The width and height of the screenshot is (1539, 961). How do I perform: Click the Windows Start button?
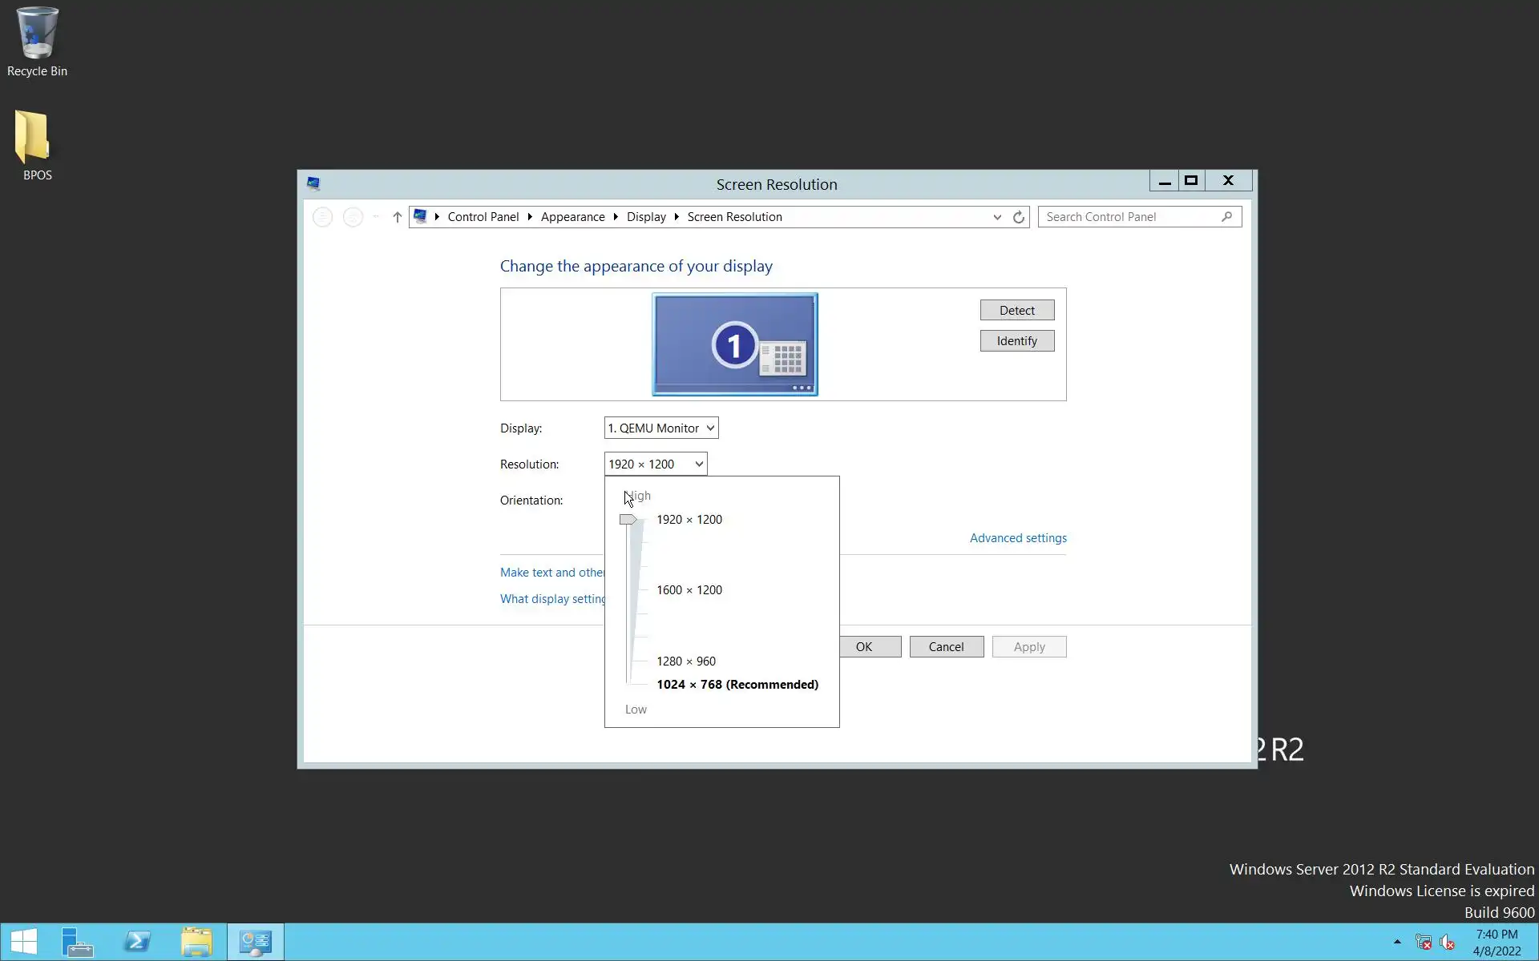(23, 942)
